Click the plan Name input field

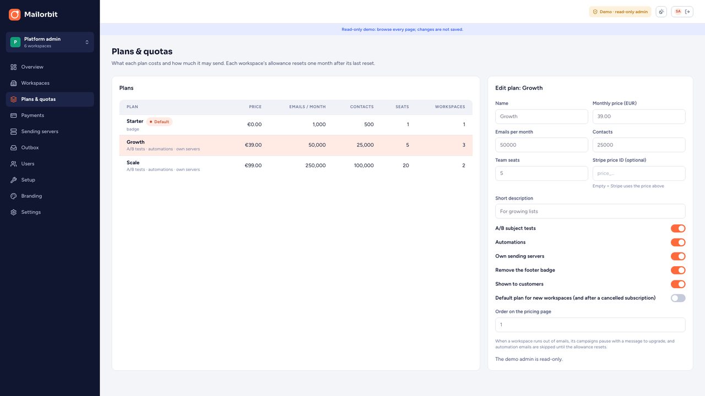tap(542, 117)
